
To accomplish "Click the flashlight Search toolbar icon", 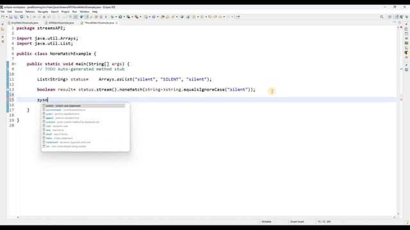I will pos(173,17).
